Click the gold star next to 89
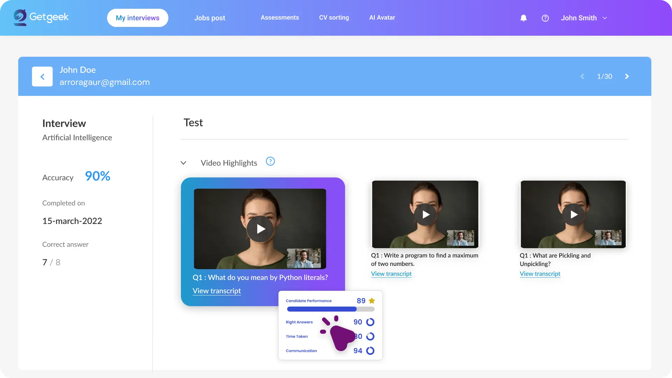The width and height of the screenshot is (672, 378). pos(372,301)
